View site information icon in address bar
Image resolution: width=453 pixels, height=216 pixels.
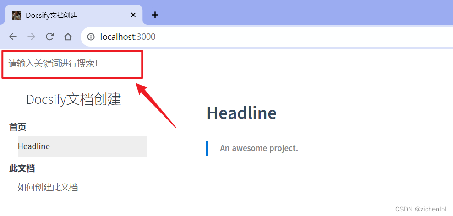(91, 37)
